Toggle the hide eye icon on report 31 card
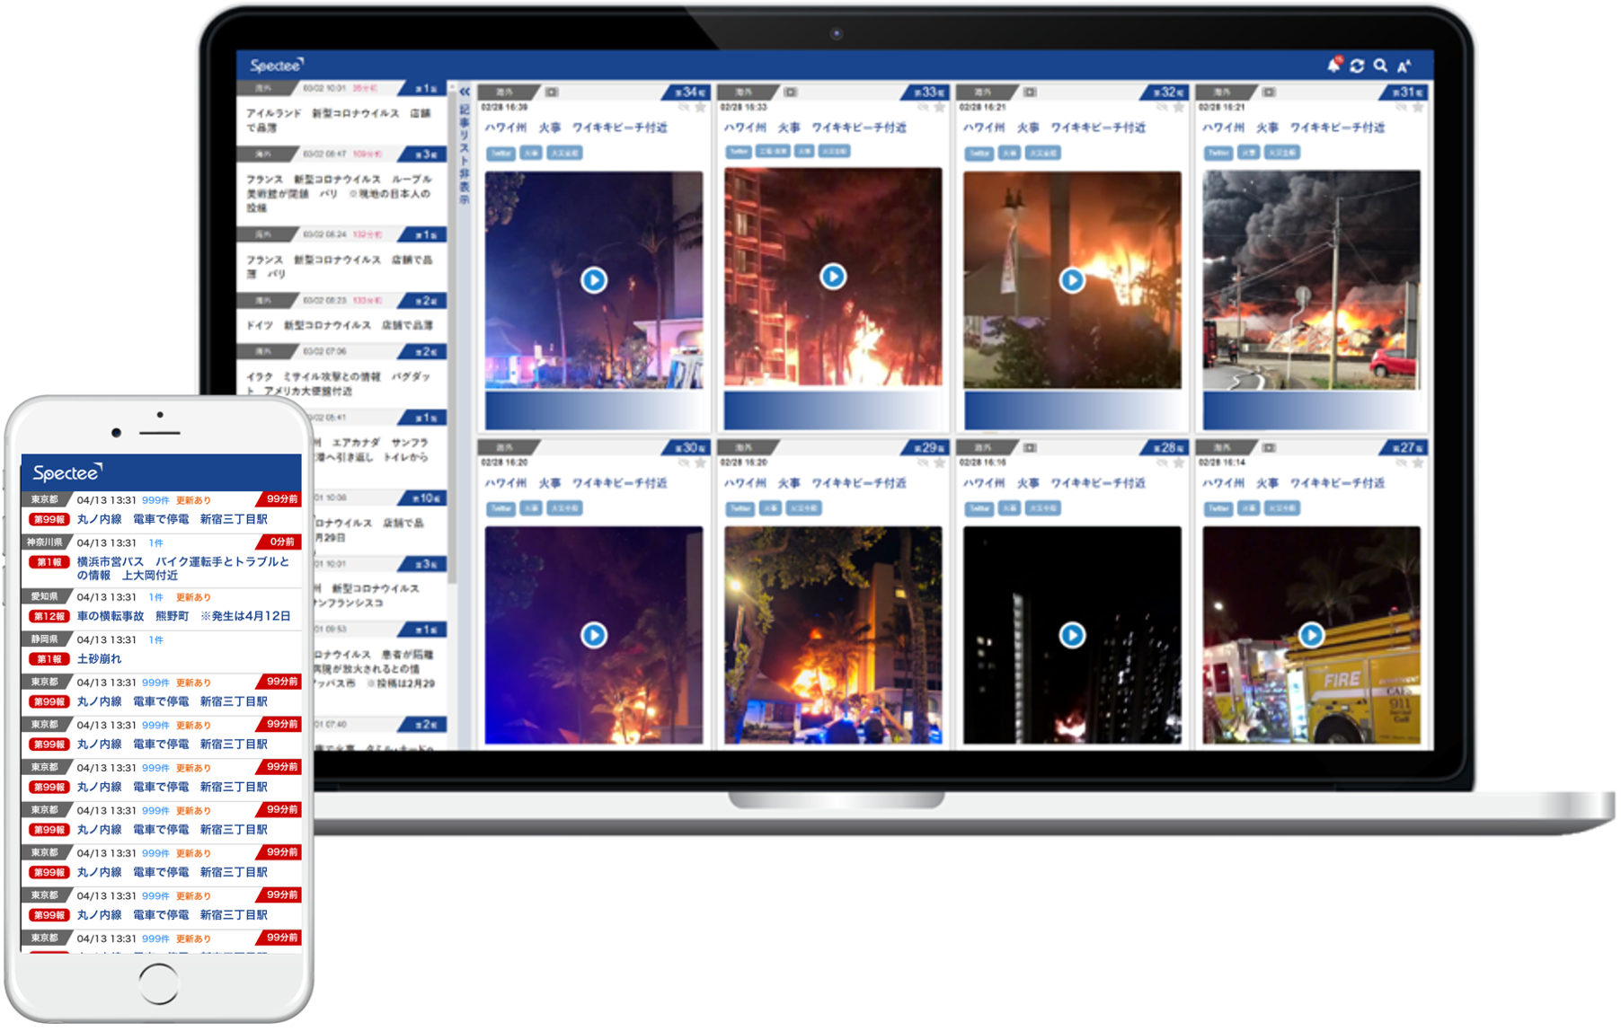This screenshot has width=1621, height=1031. (x=1402, y=108)
